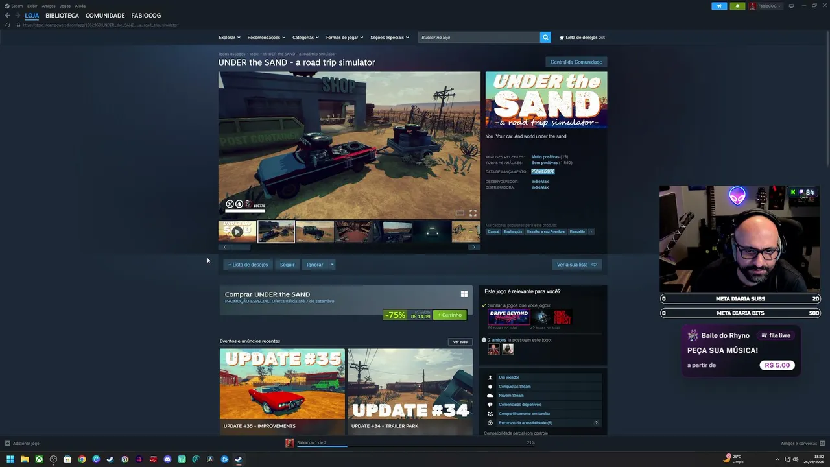Open the FabioCOG account dropdown
The image size is (830, 467).
click(x=766, y=6)
